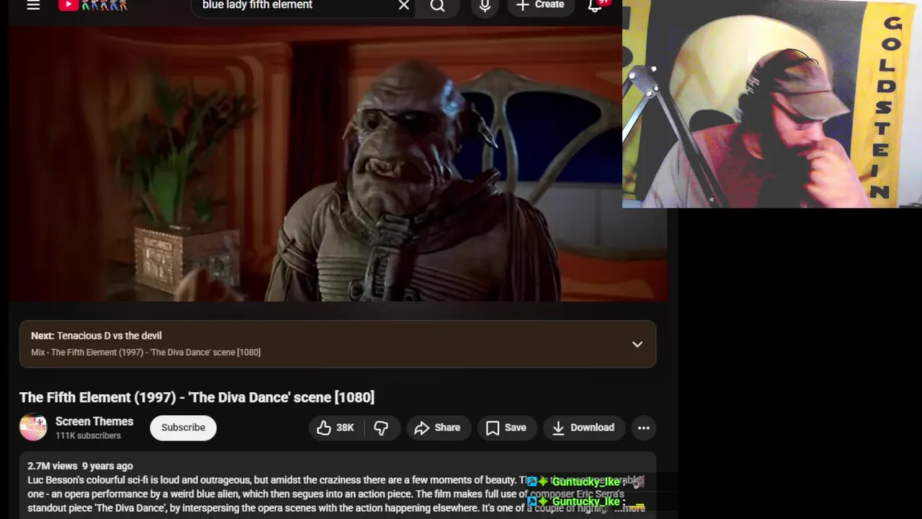Open the more actions three-dot menu
This screenshot has height=519, width=922.
point(643,427)
